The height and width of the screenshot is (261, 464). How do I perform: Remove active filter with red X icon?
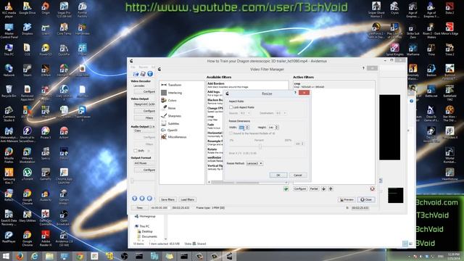tap(372, 188)
